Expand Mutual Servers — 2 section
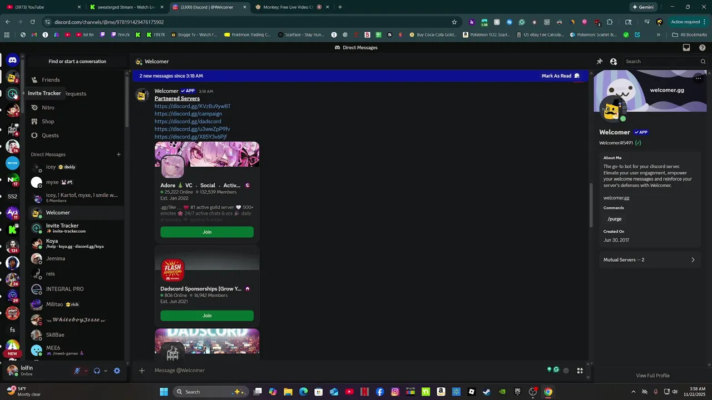712x400 pixels. (649, 260)
